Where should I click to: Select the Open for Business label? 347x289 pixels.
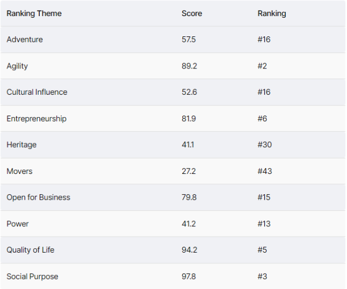tap(38, 197)
